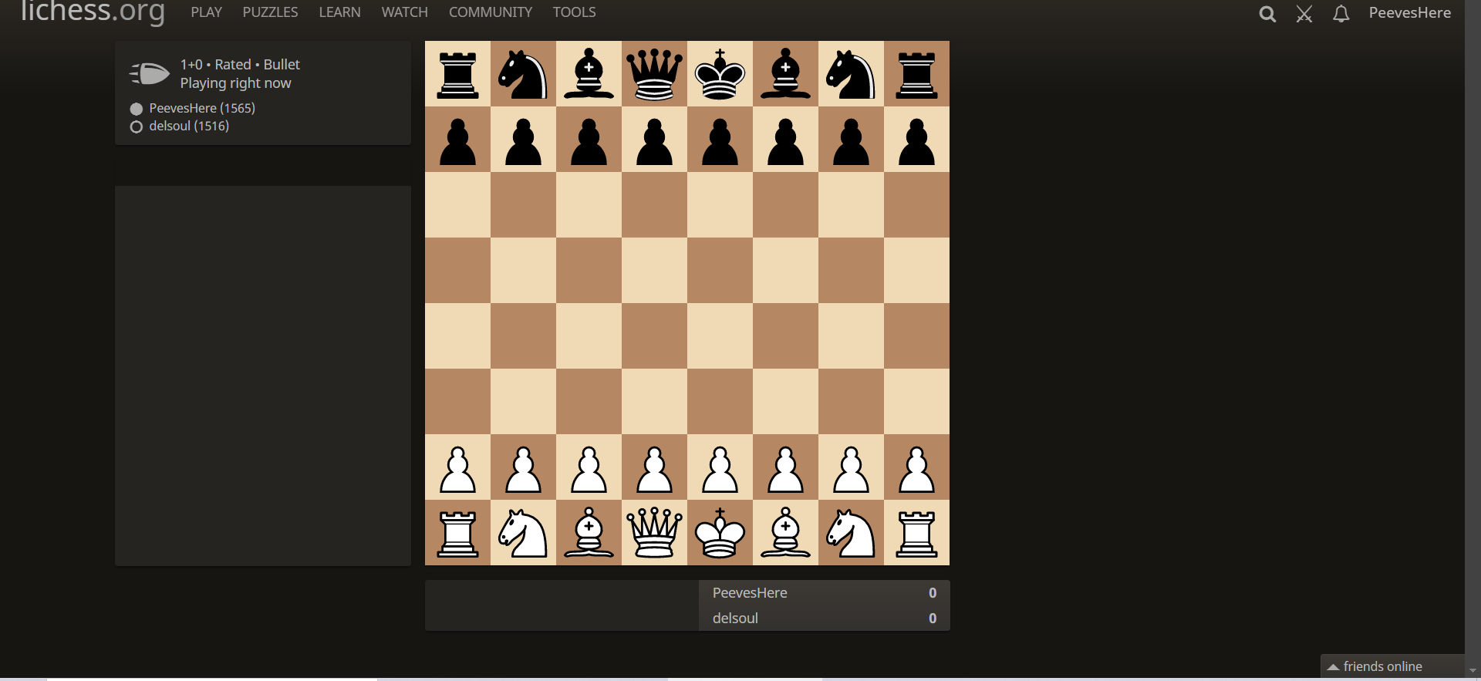Click the black bishop on c8
This screenshot has width=1481, height=681.
pyautogui.click(x=589, y=74)
